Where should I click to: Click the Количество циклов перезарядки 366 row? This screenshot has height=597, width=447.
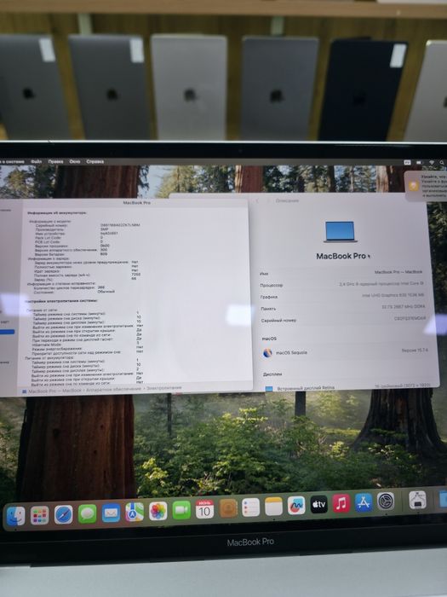(69, 287)
